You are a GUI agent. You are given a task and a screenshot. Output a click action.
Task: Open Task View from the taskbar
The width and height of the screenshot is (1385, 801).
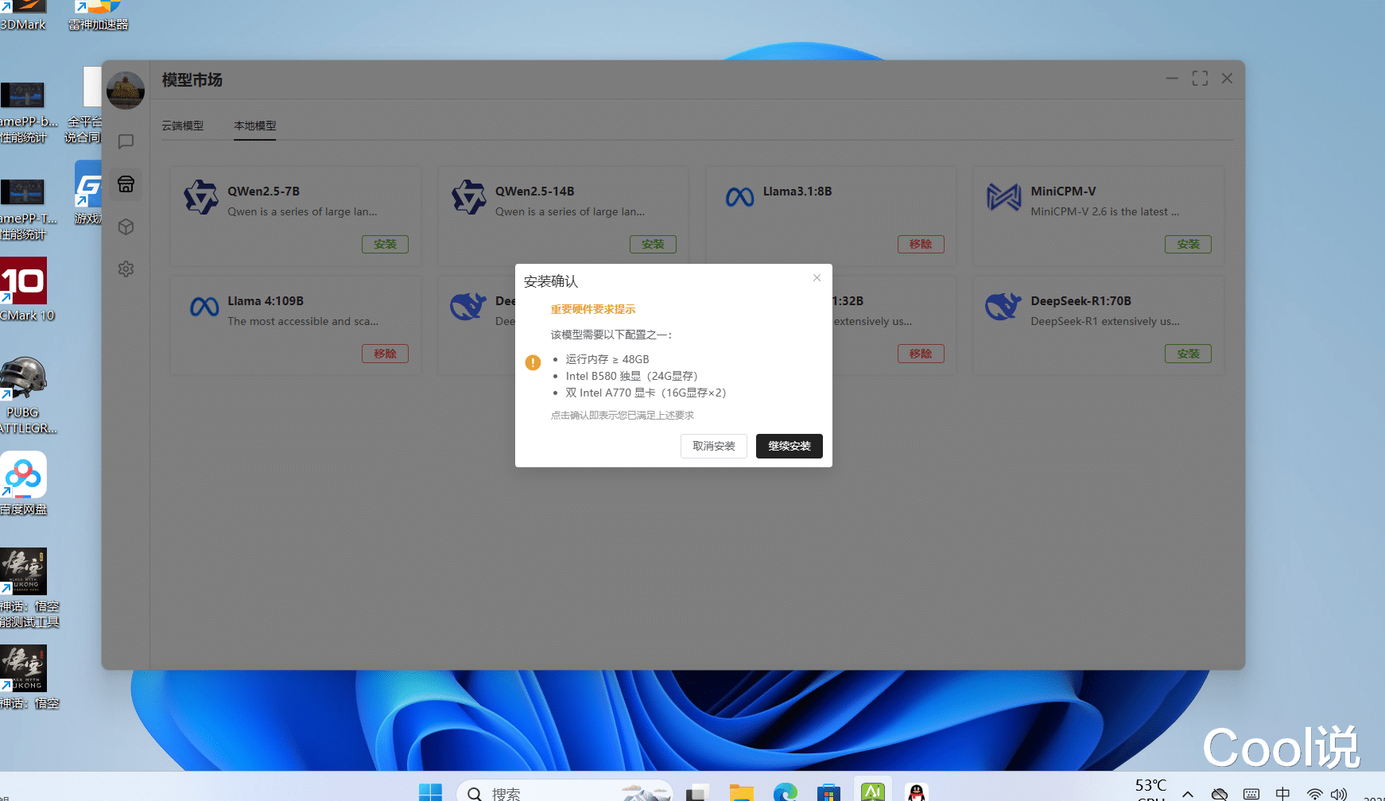pyautogui.click(x=697, y=792)
